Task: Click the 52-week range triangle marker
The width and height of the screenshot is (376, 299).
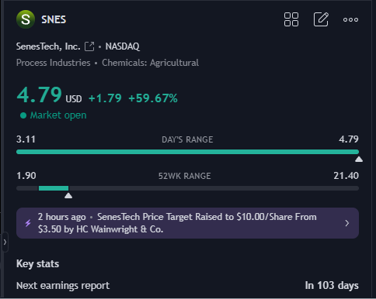Action: click(68, 196)
